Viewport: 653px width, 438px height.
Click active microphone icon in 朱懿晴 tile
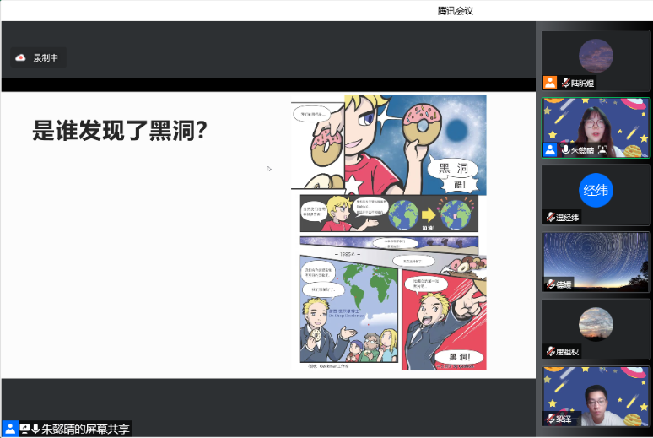tap(565, 149)
